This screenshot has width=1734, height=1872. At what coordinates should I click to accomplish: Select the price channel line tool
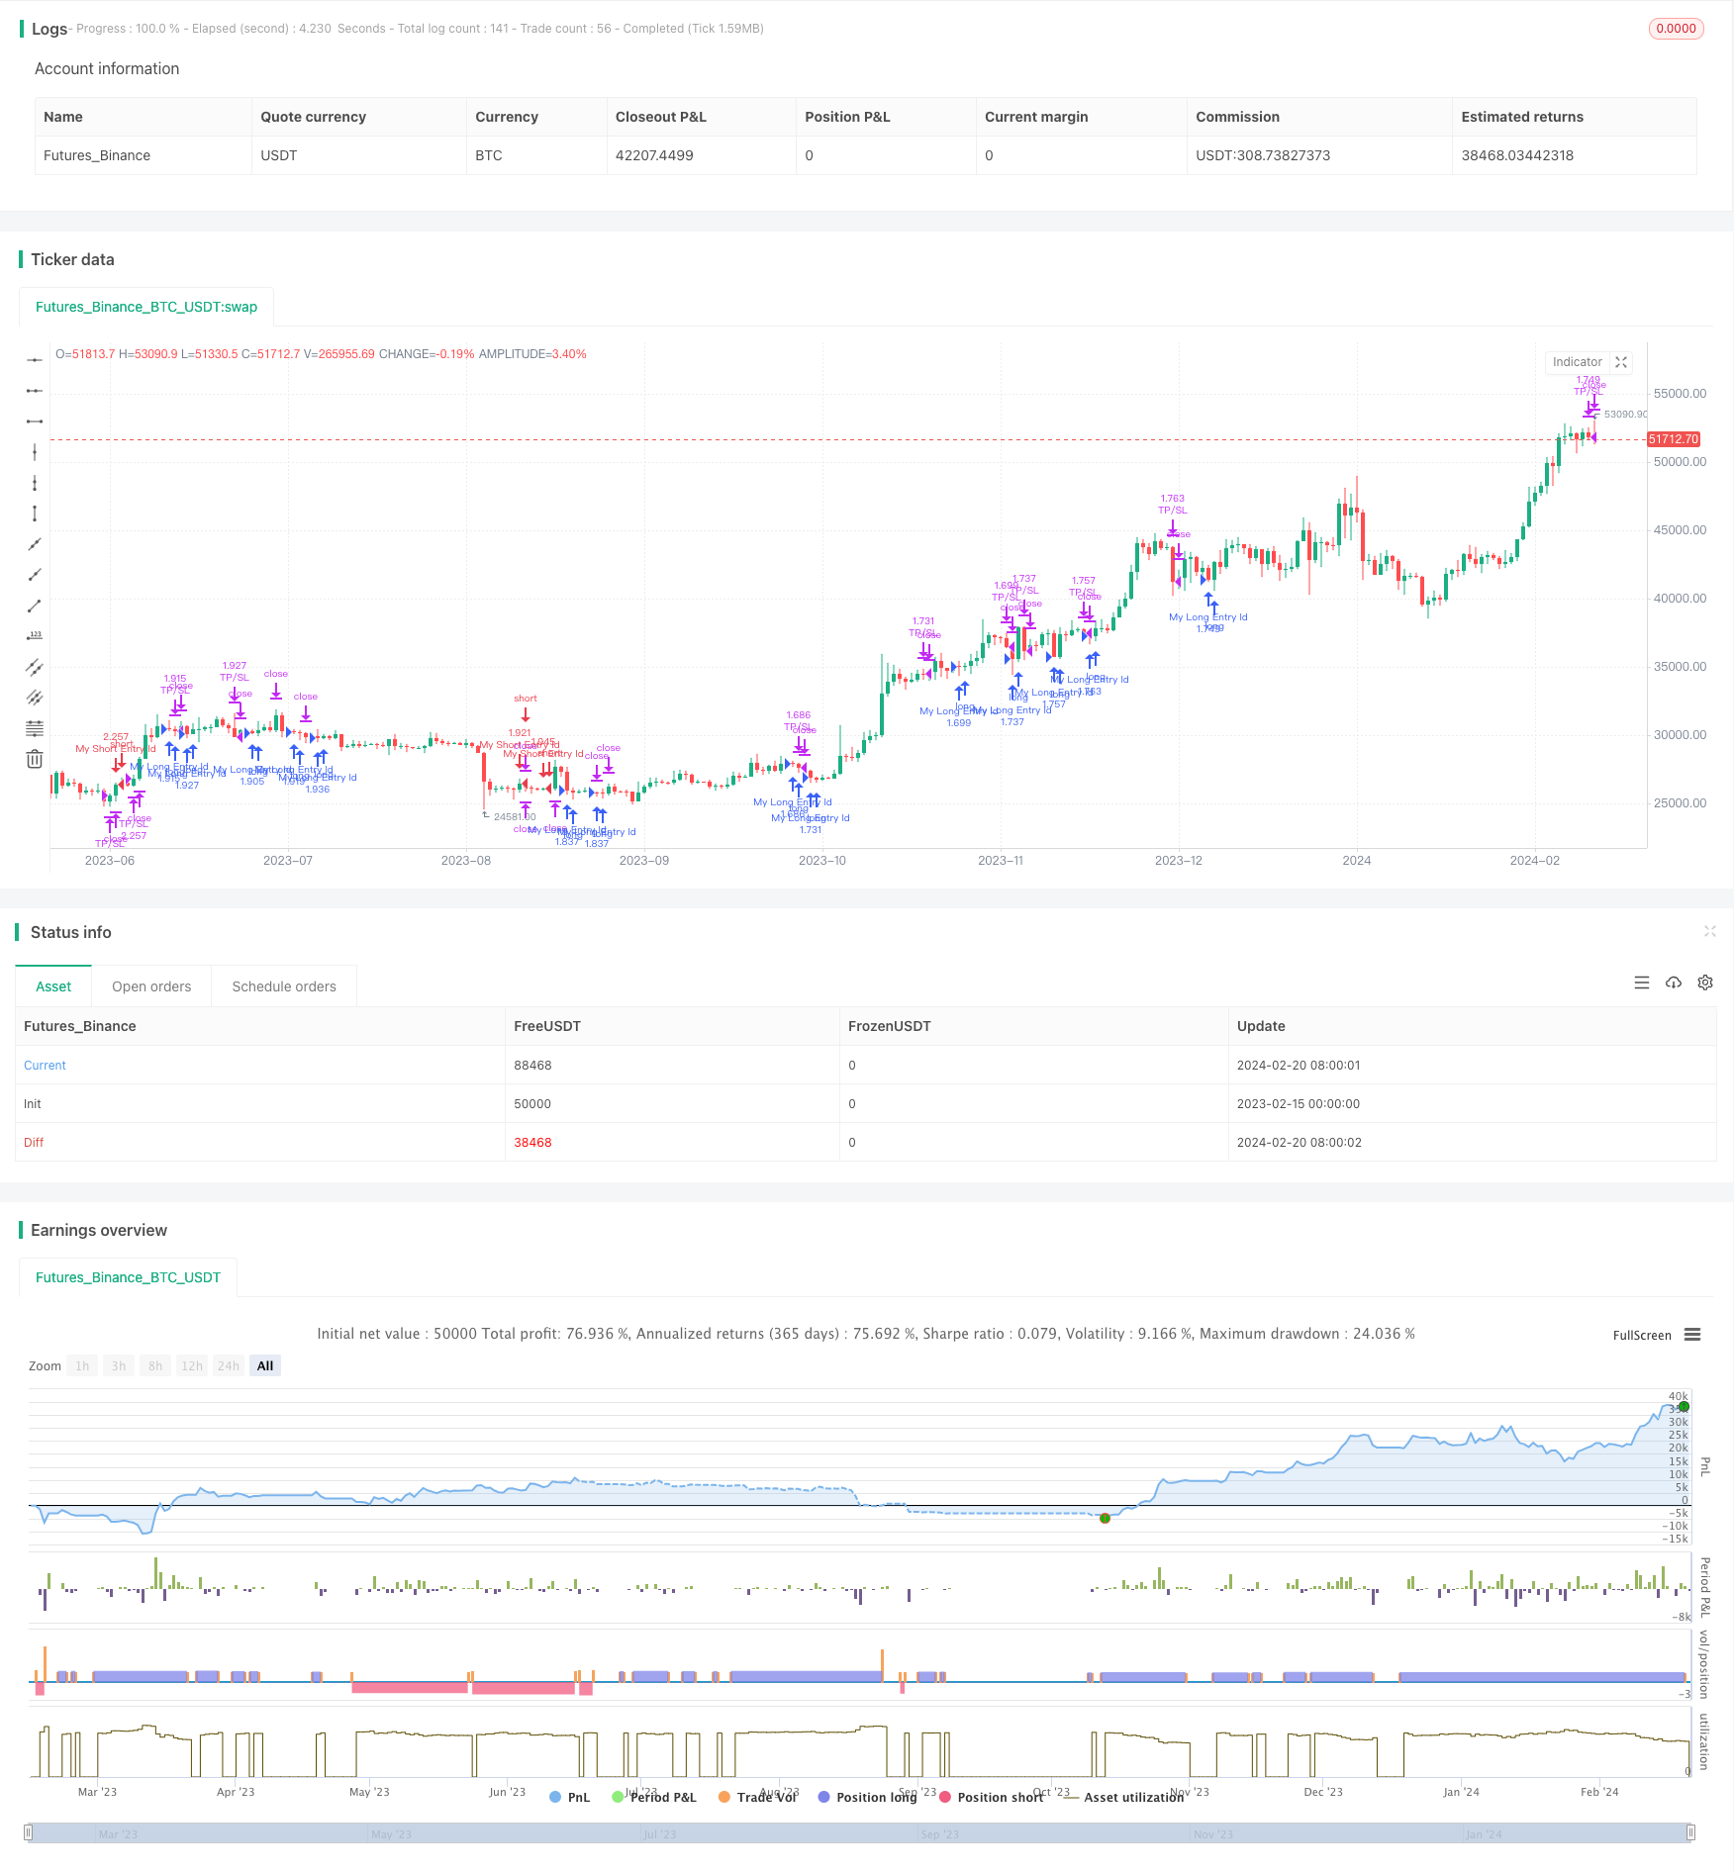point(35,667)
